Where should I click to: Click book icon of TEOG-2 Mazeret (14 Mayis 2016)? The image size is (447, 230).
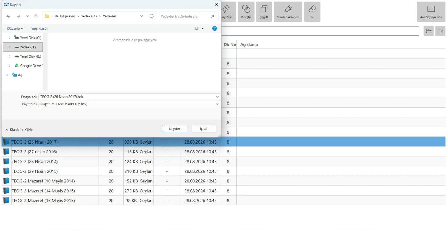6,191
